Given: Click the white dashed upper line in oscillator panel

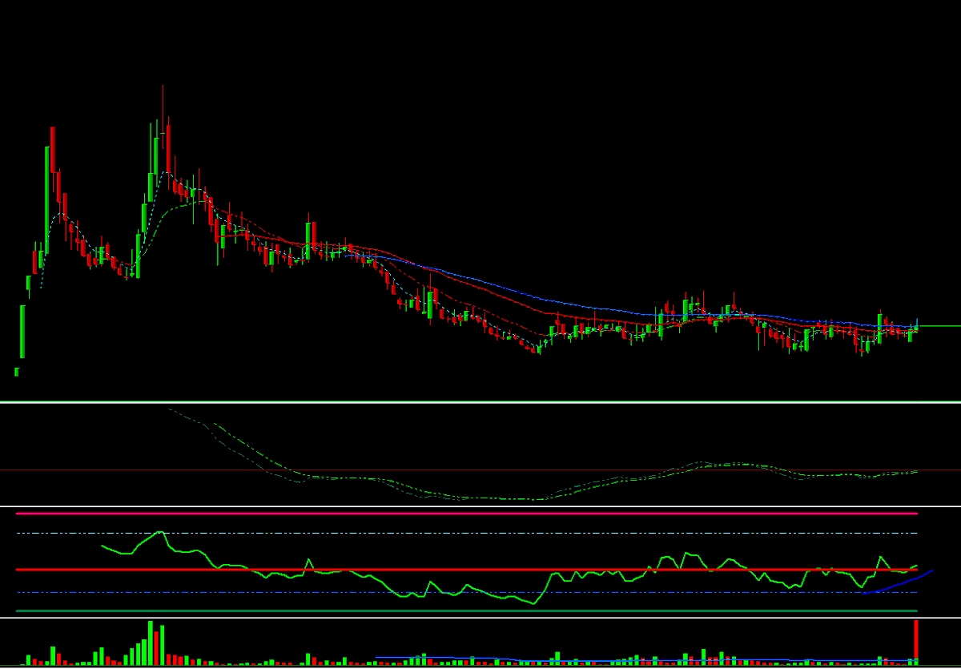Looking at the screenshot, I should coord(466,533).
